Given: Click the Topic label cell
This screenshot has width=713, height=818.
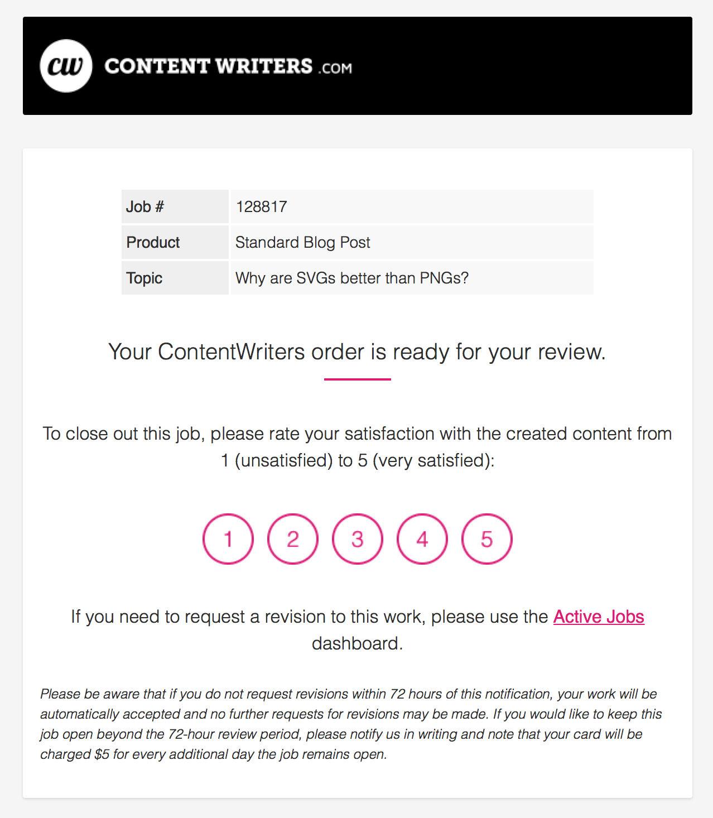Looking at the screenshot, I should point(175,278).
